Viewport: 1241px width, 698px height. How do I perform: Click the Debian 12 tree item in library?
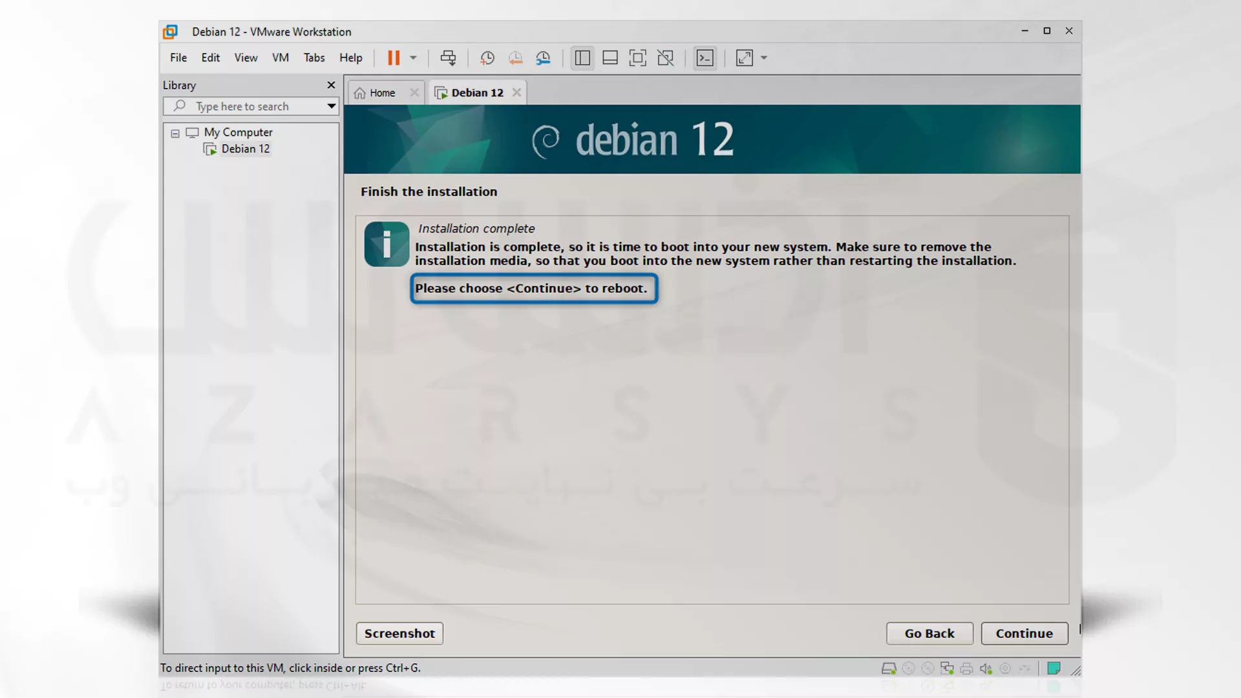point(246,149)
